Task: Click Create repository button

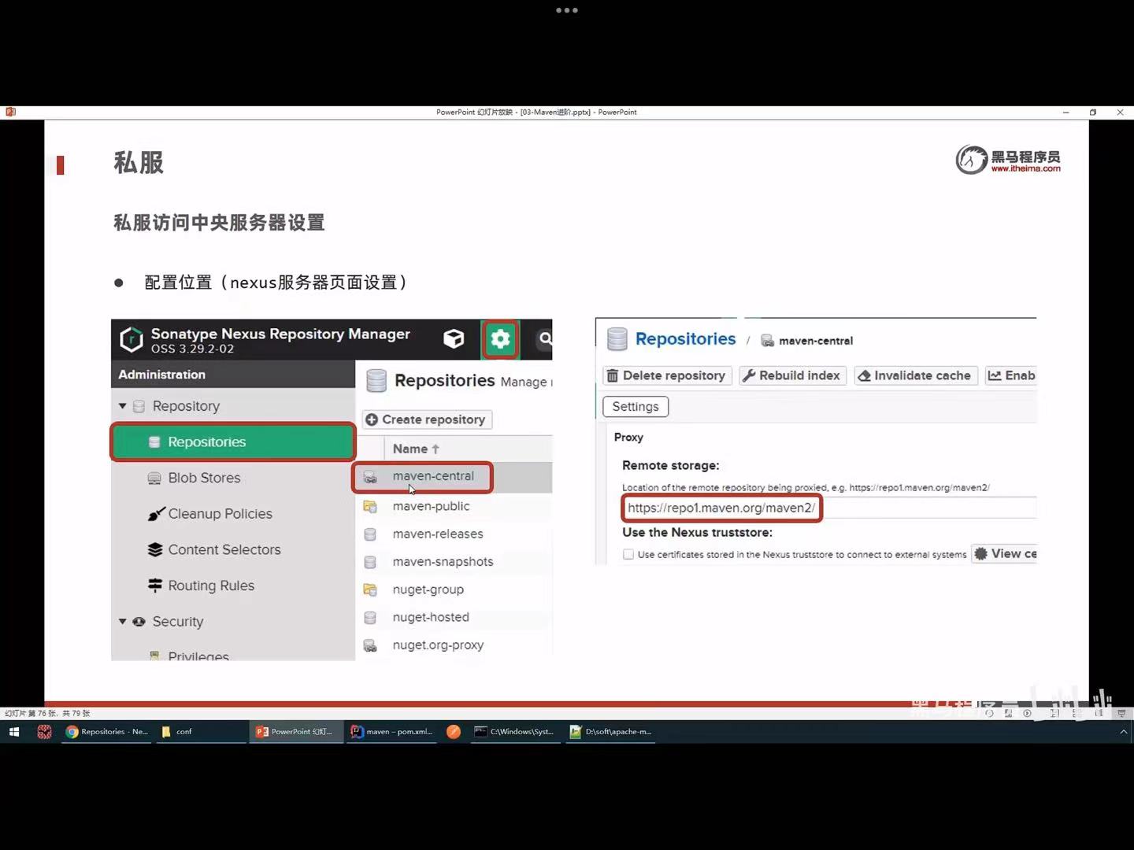Action: [x=427, y=419]
